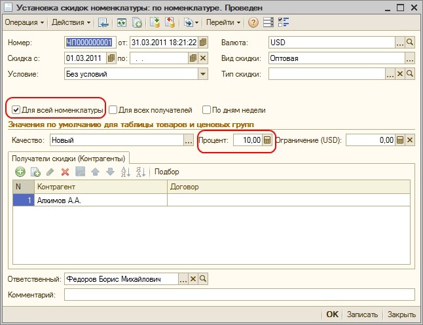
Task: Open calculator for Процент field
Action: pos(267,140)
